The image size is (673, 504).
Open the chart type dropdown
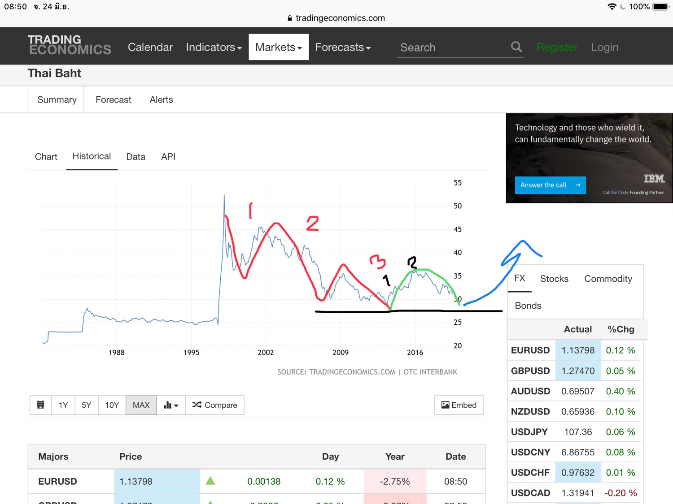171,405
